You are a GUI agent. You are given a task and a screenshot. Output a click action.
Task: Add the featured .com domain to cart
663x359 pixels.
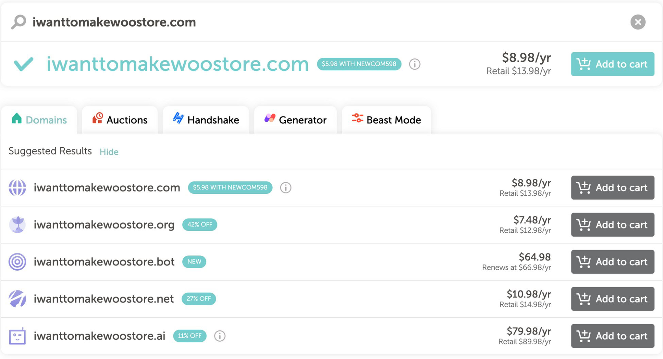pos(613,64)
